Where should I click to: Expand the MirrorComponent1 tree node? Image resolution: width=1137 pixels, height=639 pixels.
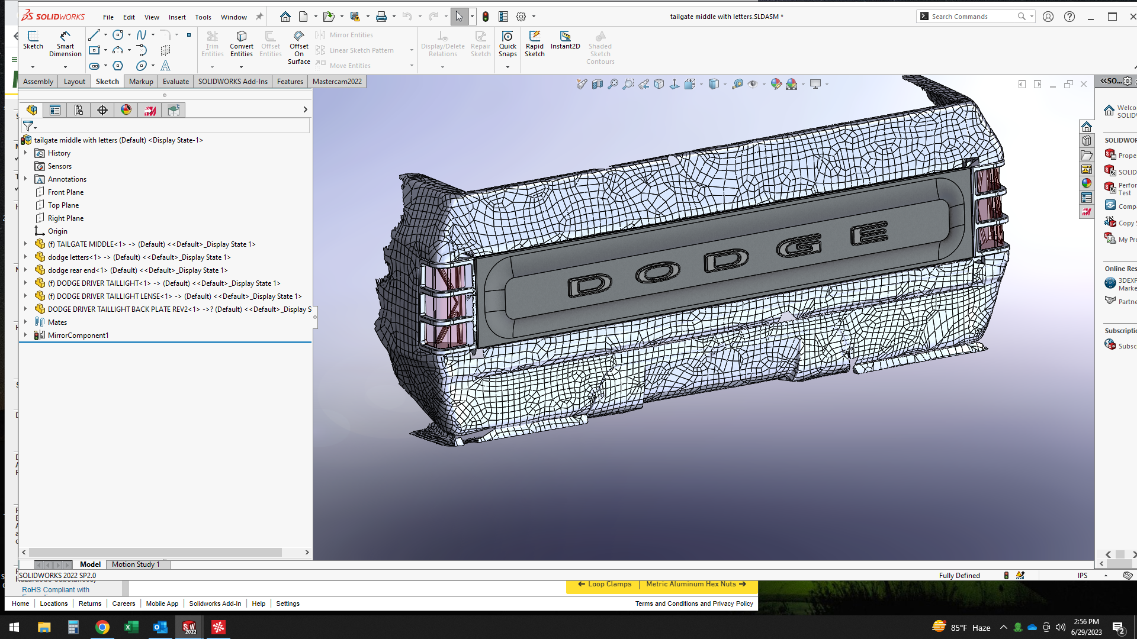(x=25, y=335)
